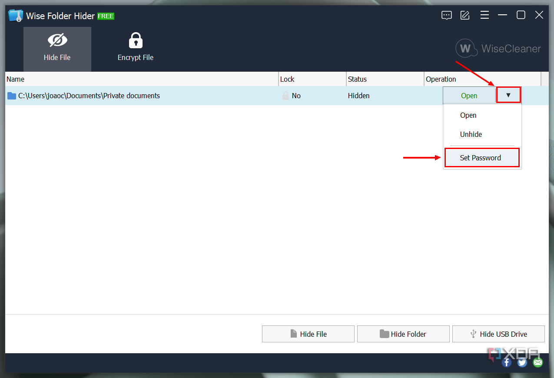Expand the Operation dropdown arrow for Private documents

tap(508, 95)
